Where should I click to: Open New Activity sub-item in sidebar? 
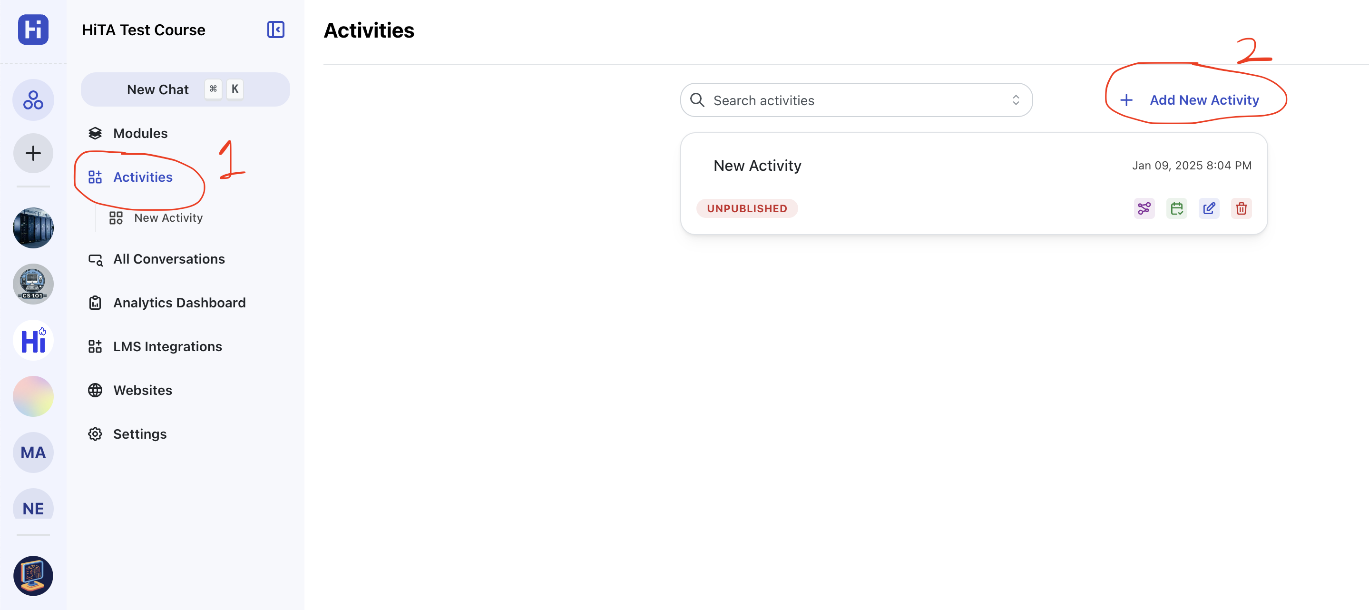pos(168,218)
